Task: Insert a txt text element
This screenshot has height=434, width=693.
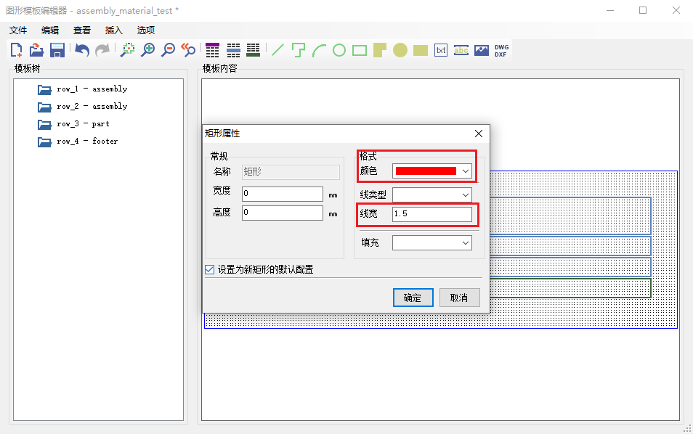Action: pyautogui.click(x=441, y=50)
